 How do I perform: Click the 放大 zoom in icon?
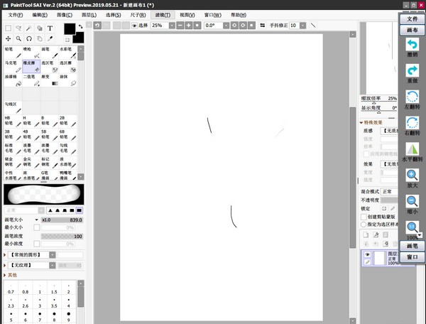(x=412, y=175)
